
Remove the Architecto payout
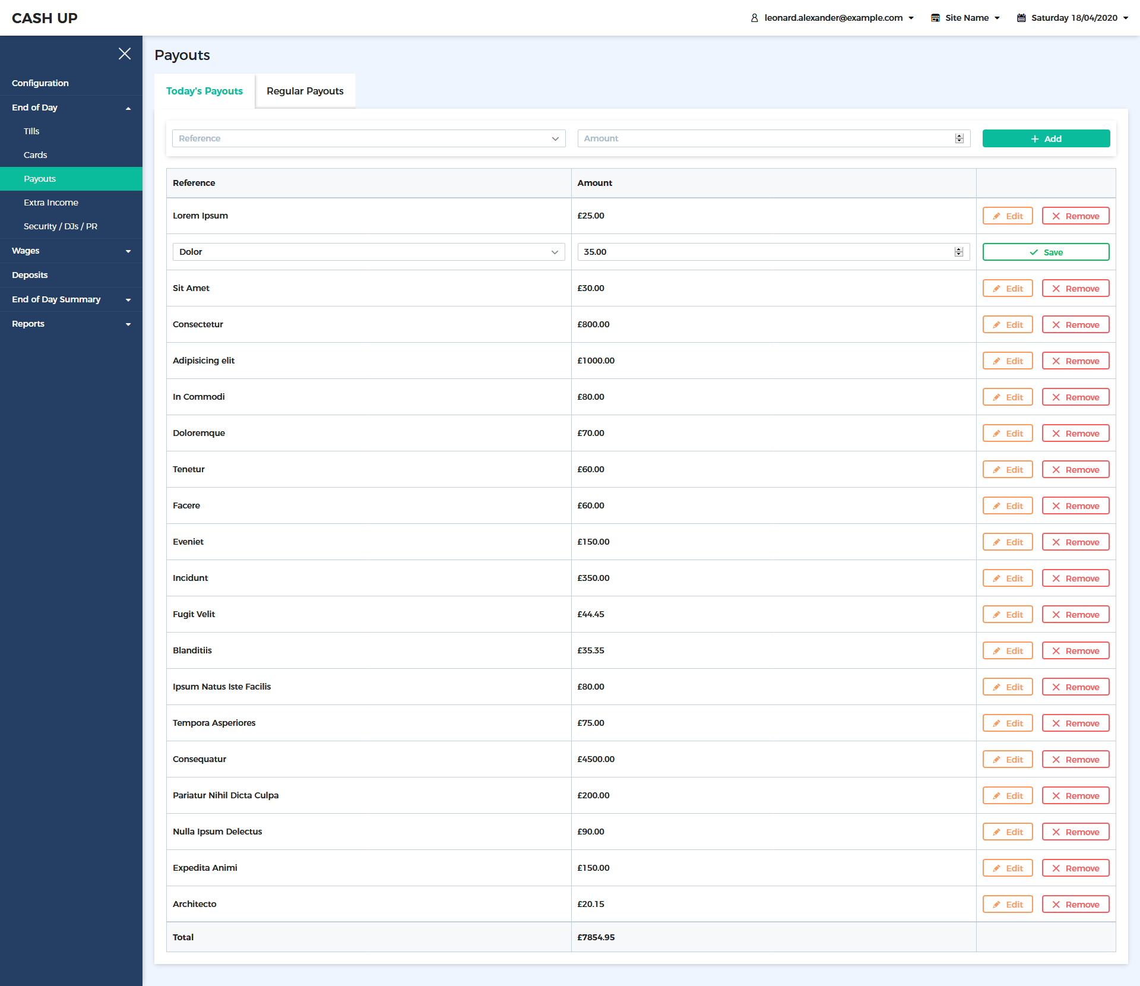(1075, 905)
